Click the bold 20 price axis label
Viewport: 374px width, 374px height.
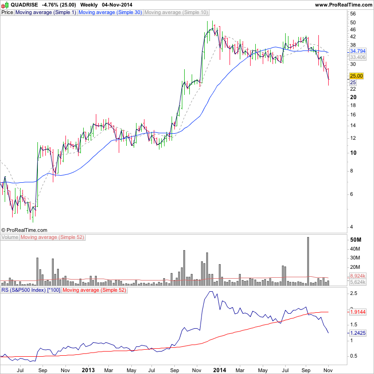tap(353, 97)
